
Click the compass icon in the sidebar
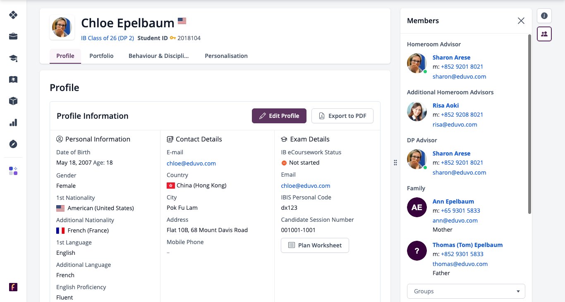(x=13, y=144)
